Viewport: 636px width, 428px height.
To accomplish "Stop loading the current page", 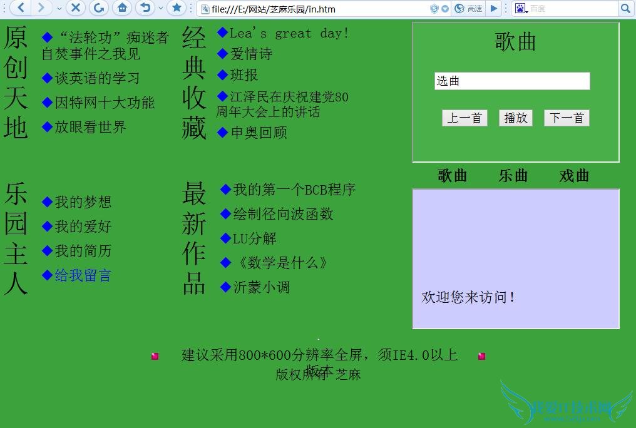I will pyautogui.click(x=74, y=9).
